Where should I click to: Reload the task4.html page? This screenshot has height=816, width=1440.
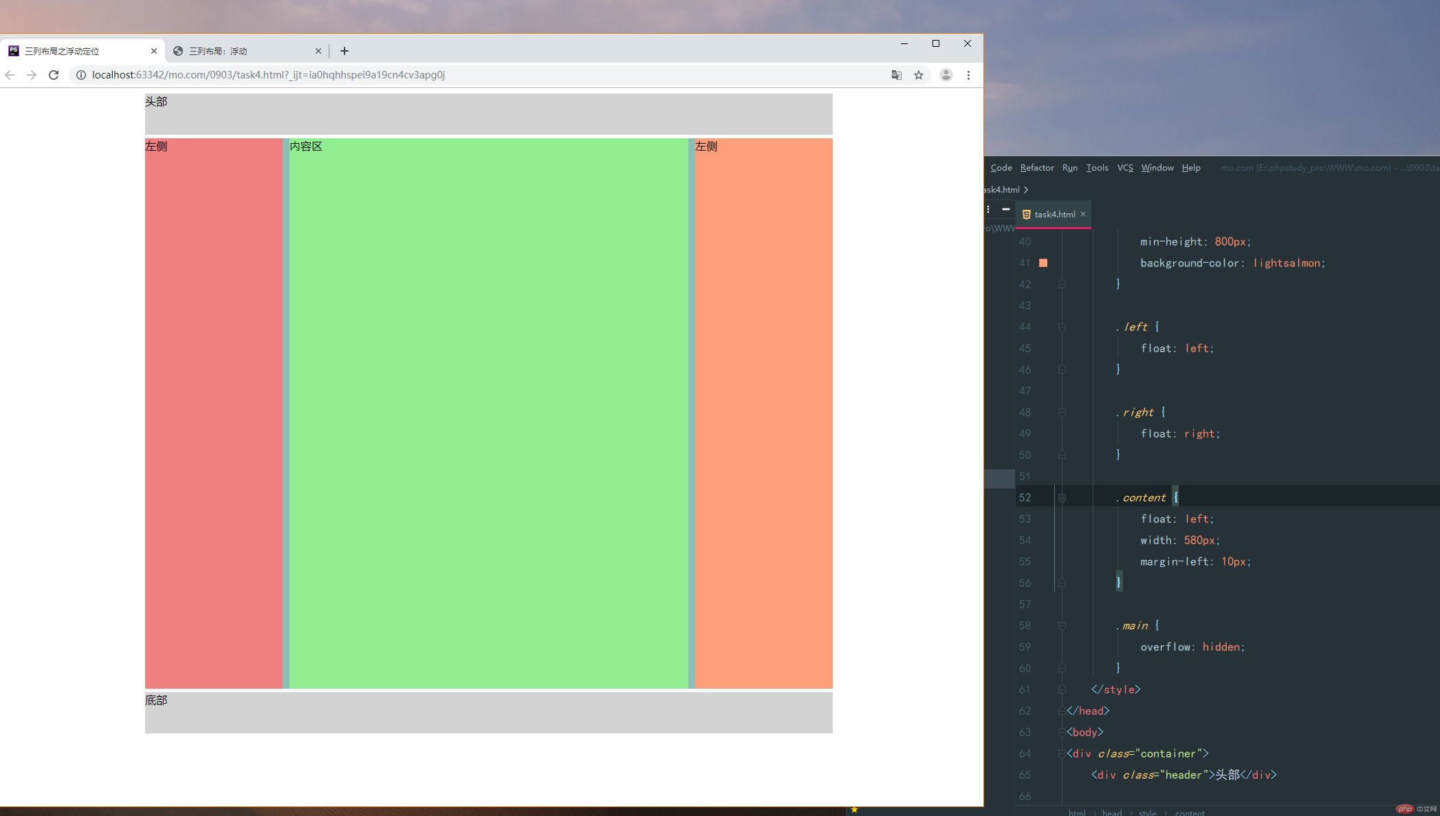tap(54, 75)
